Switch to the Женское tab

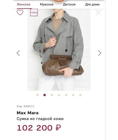(x=24, y=4)
